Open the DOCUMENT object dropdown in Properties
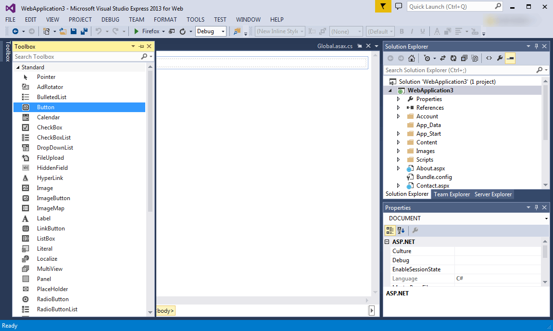Screen dimensions: 553x331 546,218
